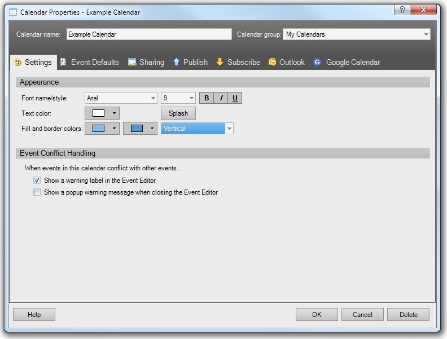Click the Google Calendar G icon

(318, 62)
